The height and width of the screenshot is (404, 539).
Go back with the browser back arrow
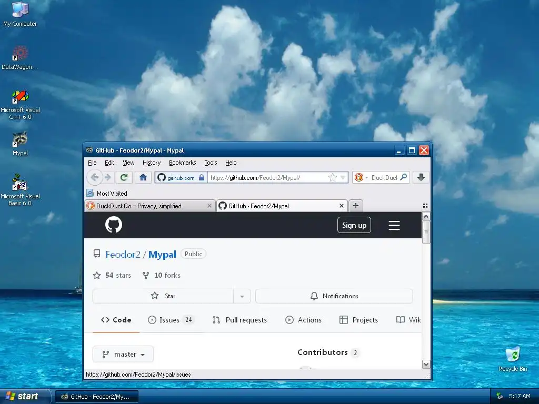[95, 177]
